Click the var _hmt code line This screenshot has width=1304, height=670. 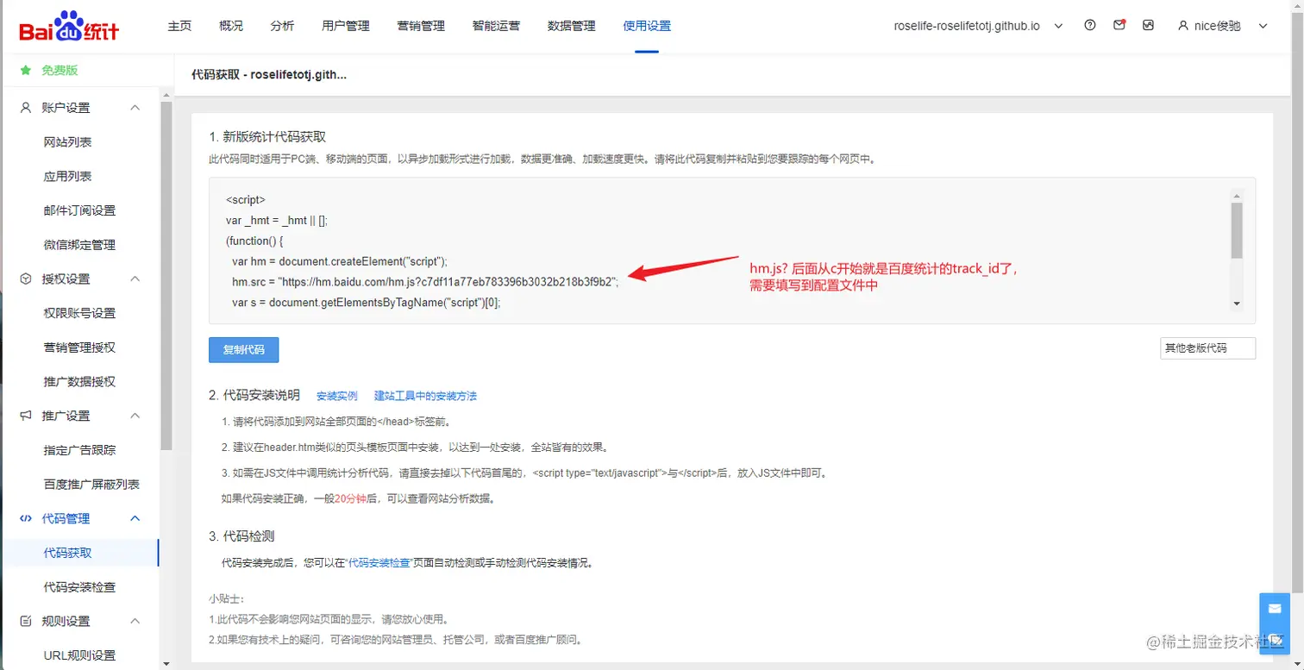coord(277,221)
